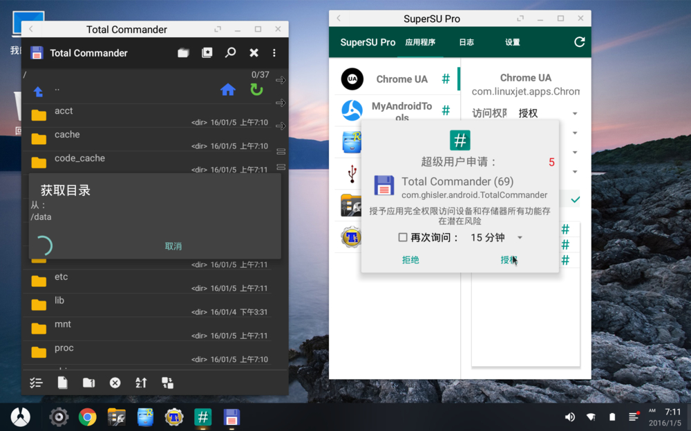The width and height of the screenshot is (691, 431).
Task: Click the X icon in Total Commander toolbar
Action: pos(254,53)
